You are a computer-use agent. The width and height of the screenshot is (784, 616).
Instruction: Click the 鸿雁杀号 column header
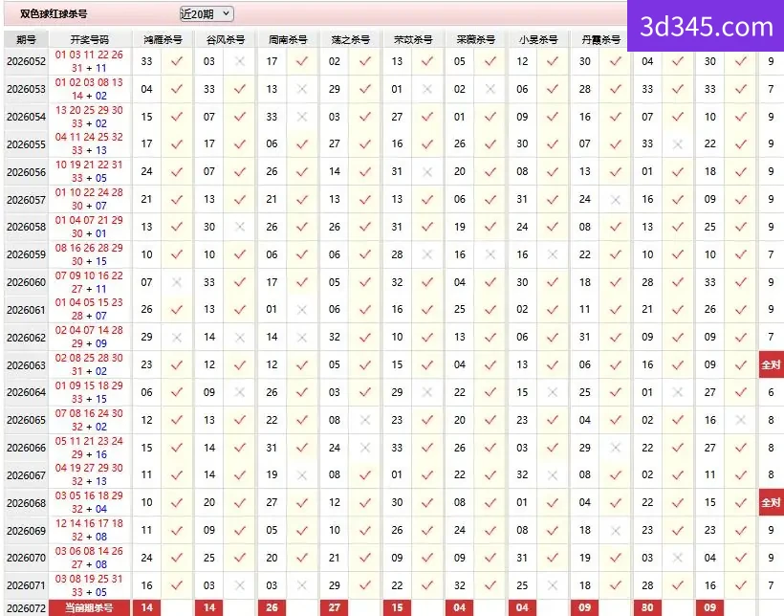click(163, 39)
